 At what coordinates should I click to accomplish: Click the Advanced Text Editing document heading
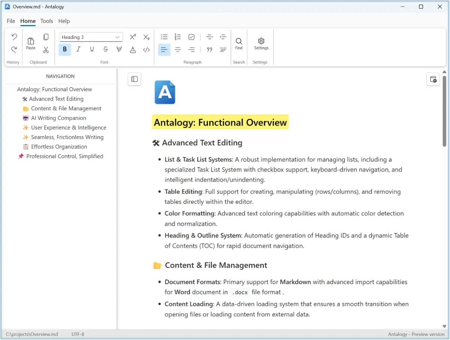(x=197, y=143)
